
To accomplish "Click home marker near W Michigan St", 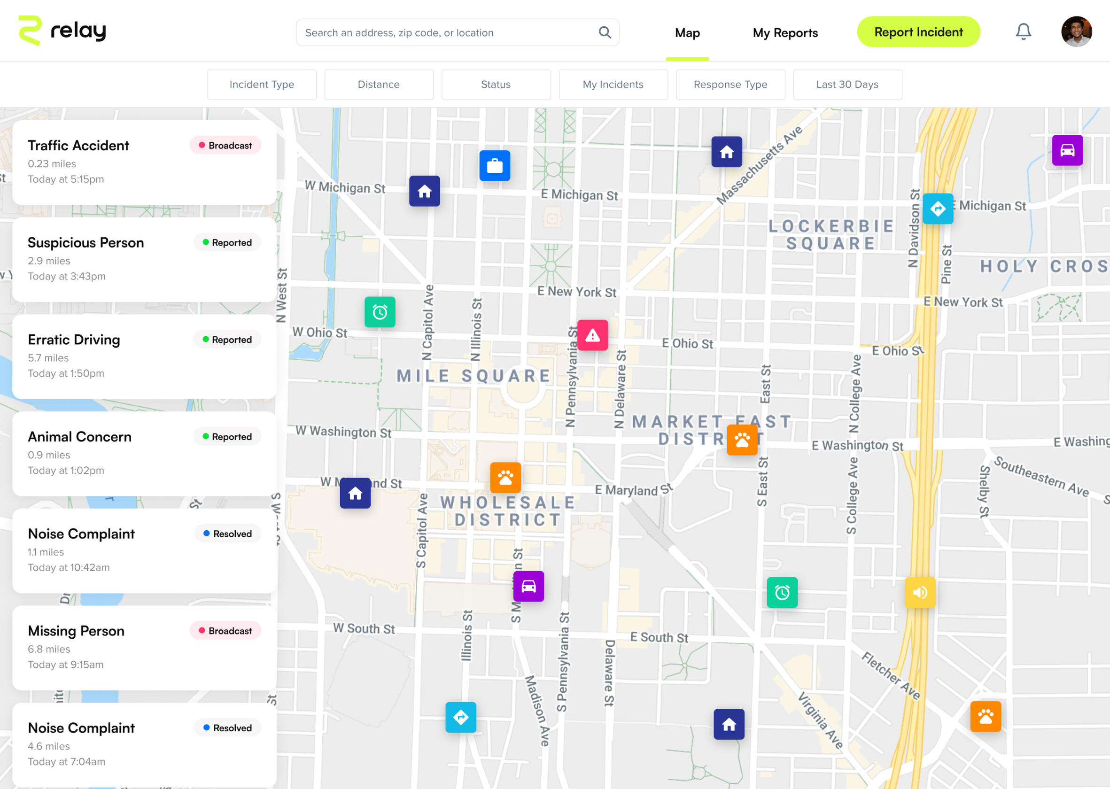I will click(424, 191).
